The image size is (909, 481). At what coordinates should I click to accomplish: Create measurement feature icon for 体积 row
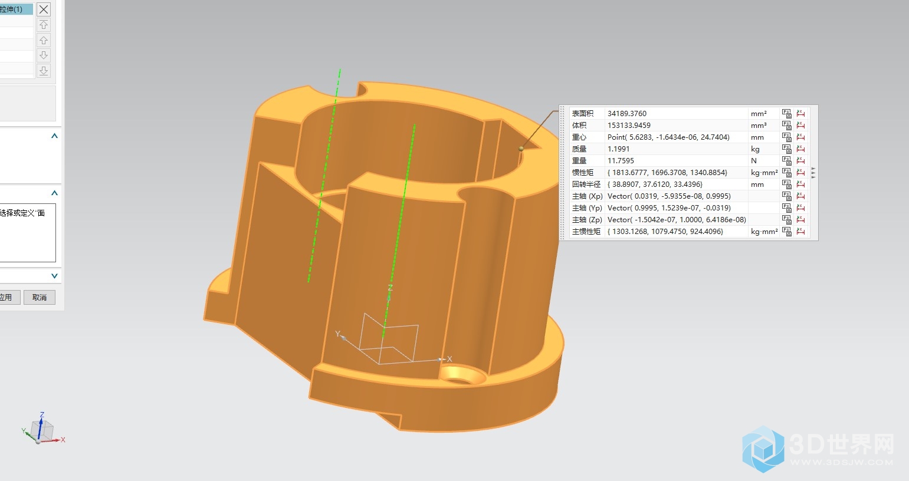click(800, 125)
